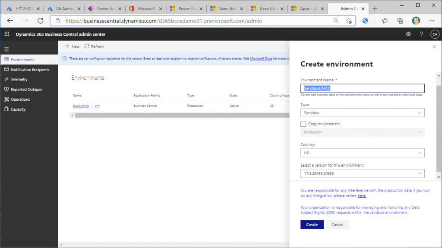Screen dimensions: 442x248
Task: Open Production environment in new window icon
Action: (x=98, y=106)
